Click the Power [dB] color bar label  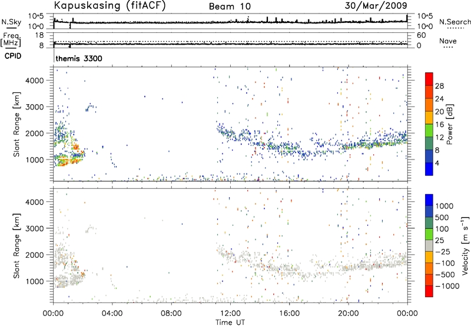(449, 124)
